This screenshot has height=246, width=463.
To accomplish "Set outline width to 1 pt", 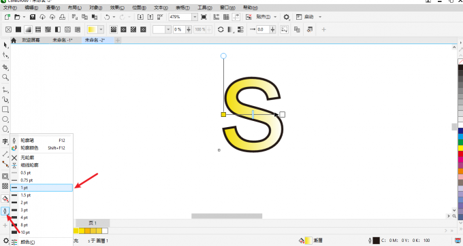I will [42, 188].
